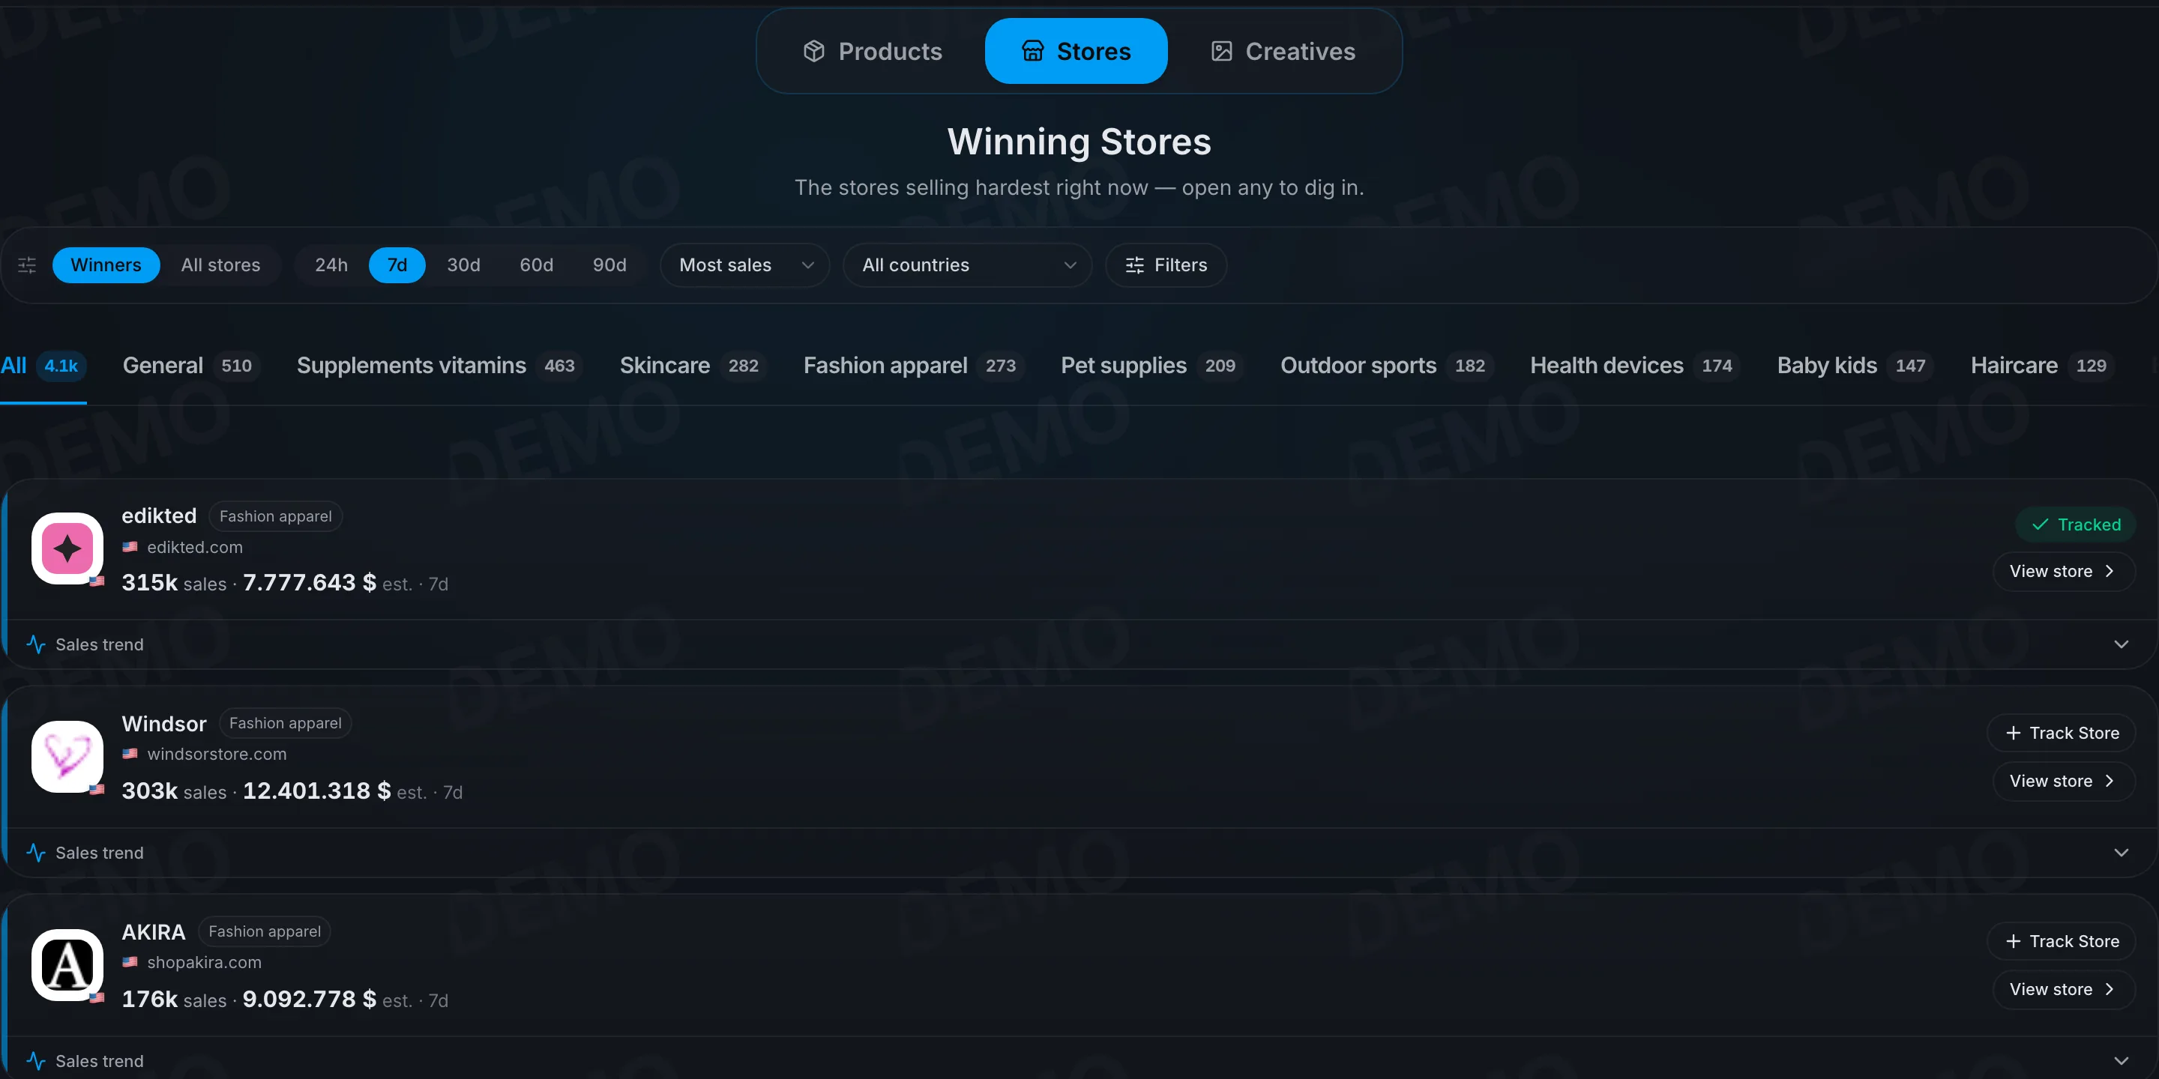
Task: Expand edikted Sales trend chevron
Action: [2122, 644]
